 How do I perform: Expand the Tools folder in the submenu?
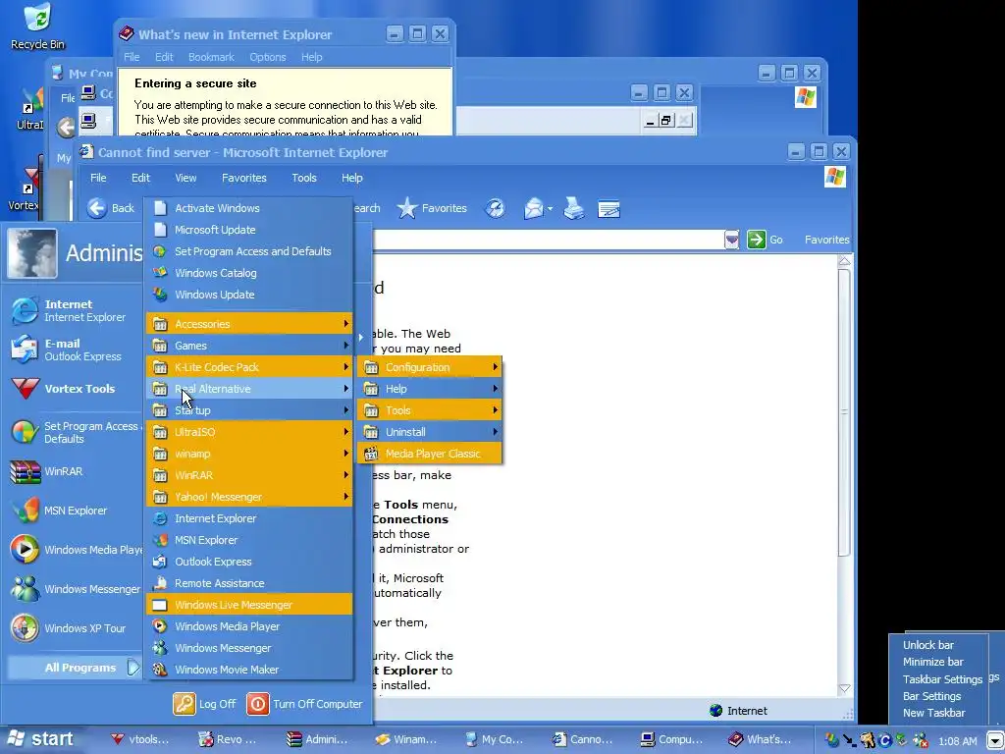(x=430, y=410)
